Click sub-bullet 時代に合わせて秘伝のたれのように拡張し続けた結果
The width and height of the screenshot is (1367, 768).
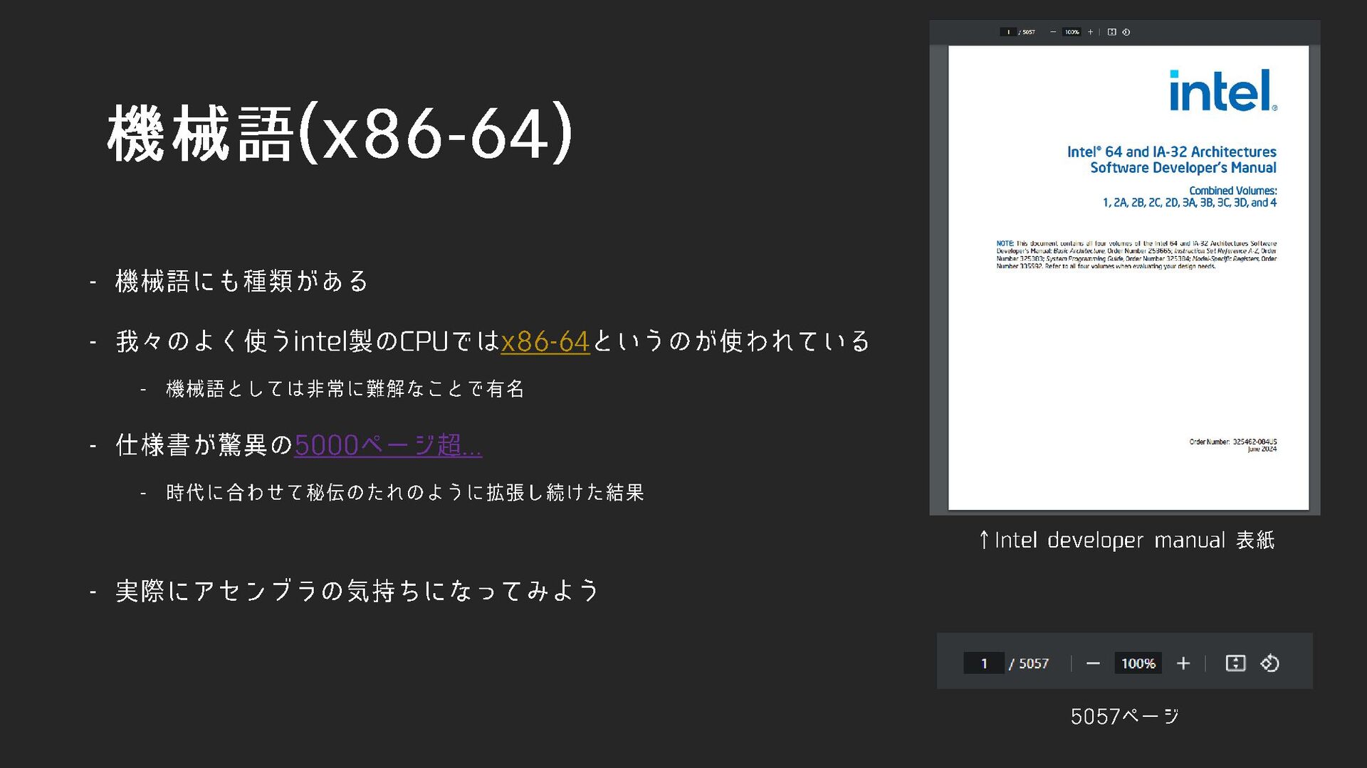(x=405, y=492)
